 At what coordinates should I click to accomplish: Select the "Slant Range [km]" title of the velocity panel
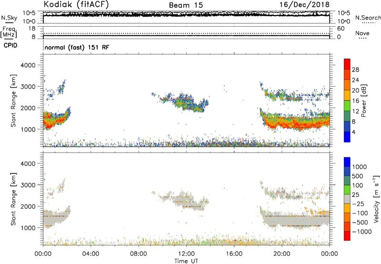[x=13, y=199]
